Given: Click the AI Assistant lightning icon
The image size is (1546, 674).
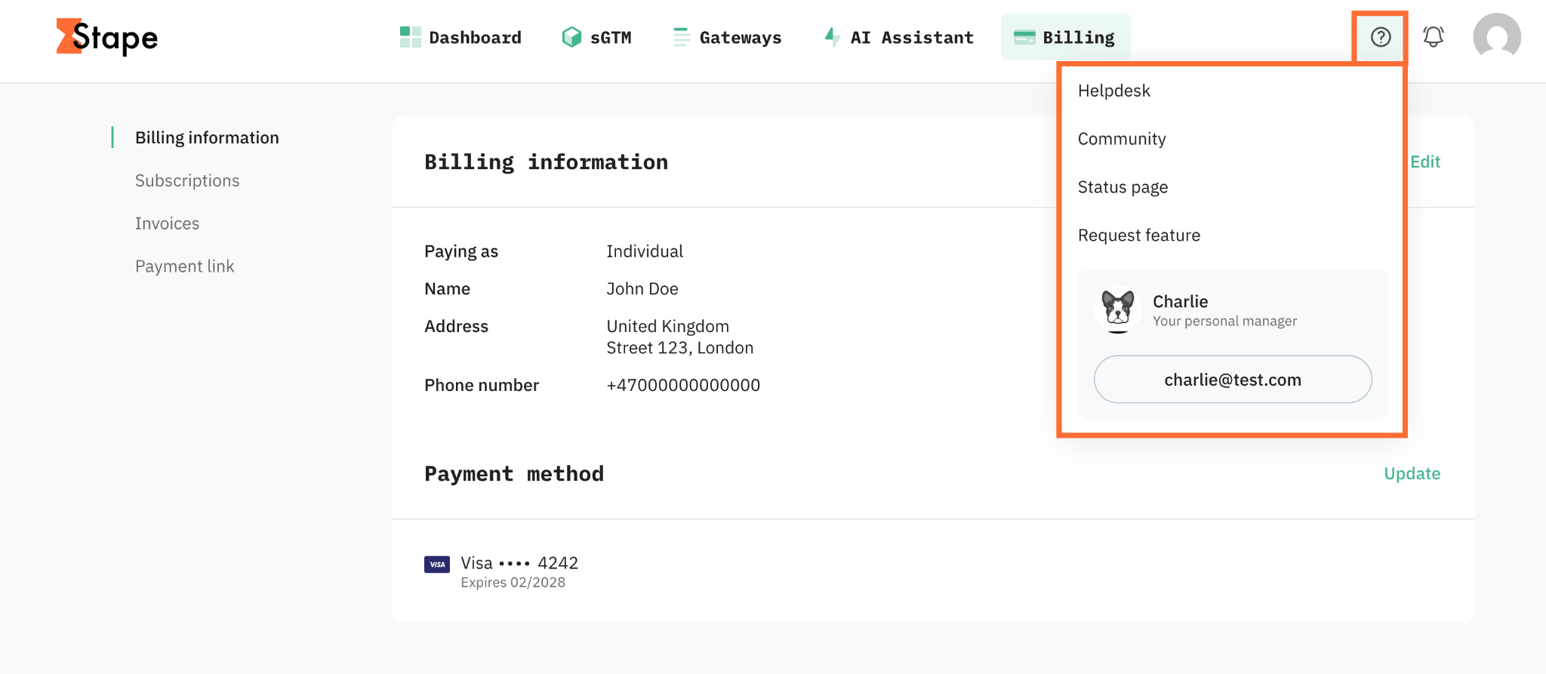Looking at the screenshot, I should 832,37.
